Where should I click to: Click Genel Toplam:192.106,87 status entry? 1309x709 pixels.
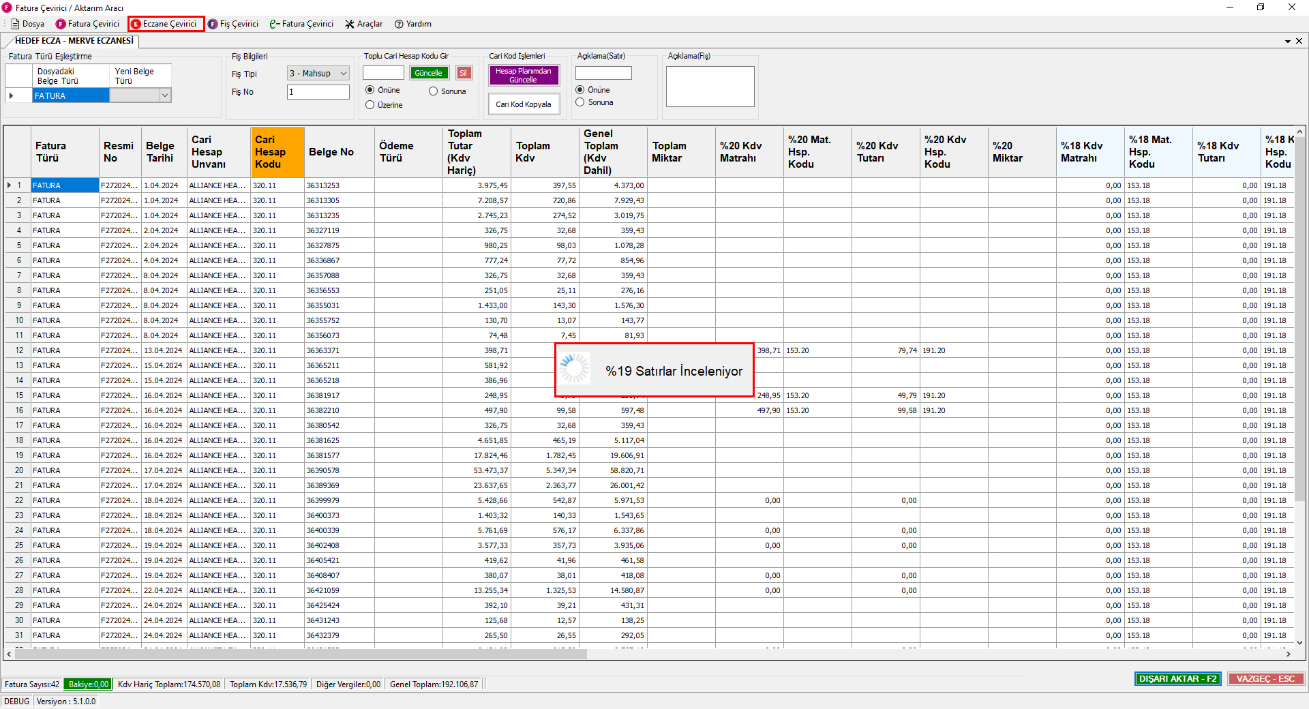434,684
